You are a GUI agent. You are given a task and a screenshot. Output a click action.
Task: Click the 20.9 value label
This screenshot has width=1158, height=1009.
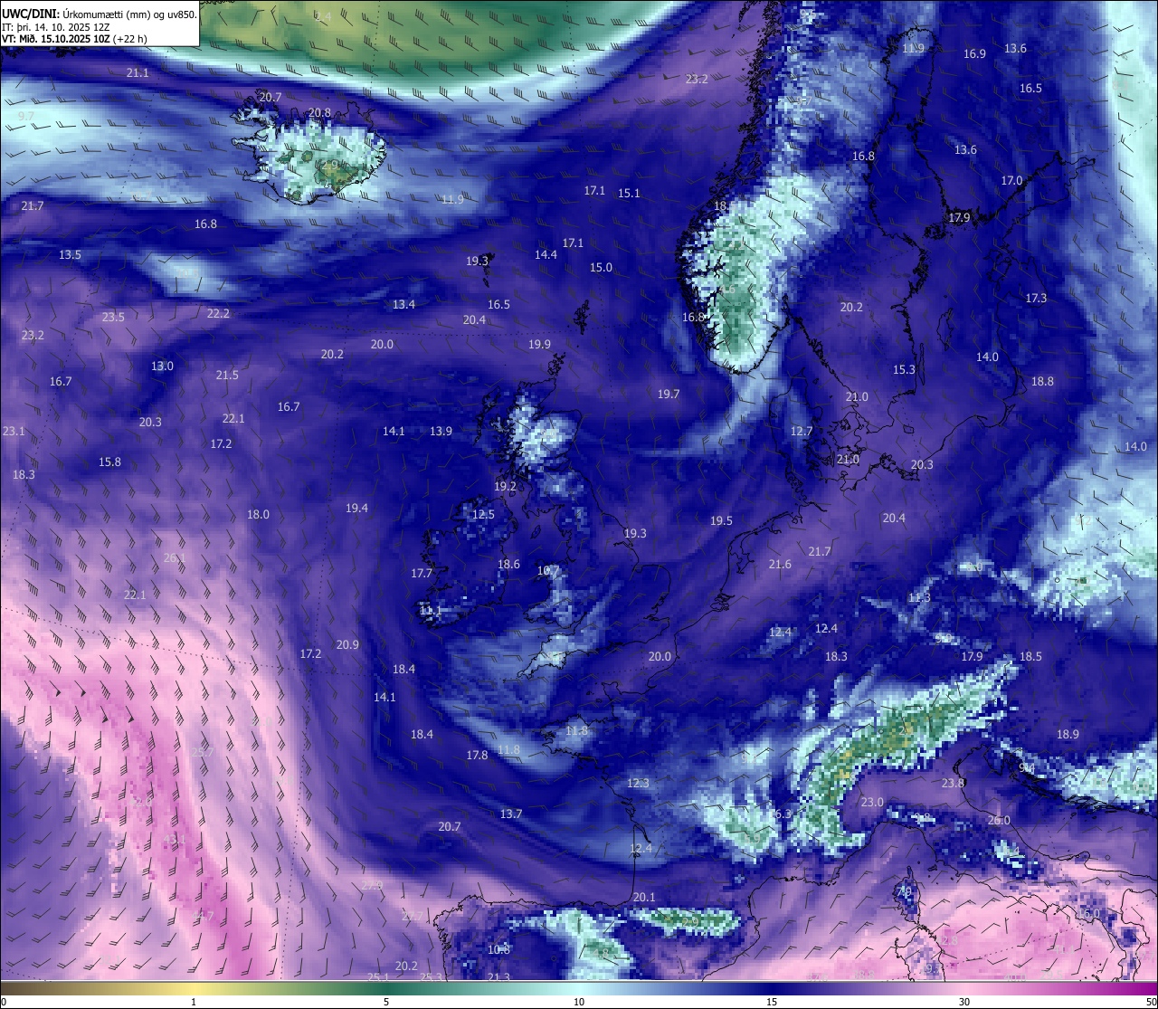pos(347,645)
